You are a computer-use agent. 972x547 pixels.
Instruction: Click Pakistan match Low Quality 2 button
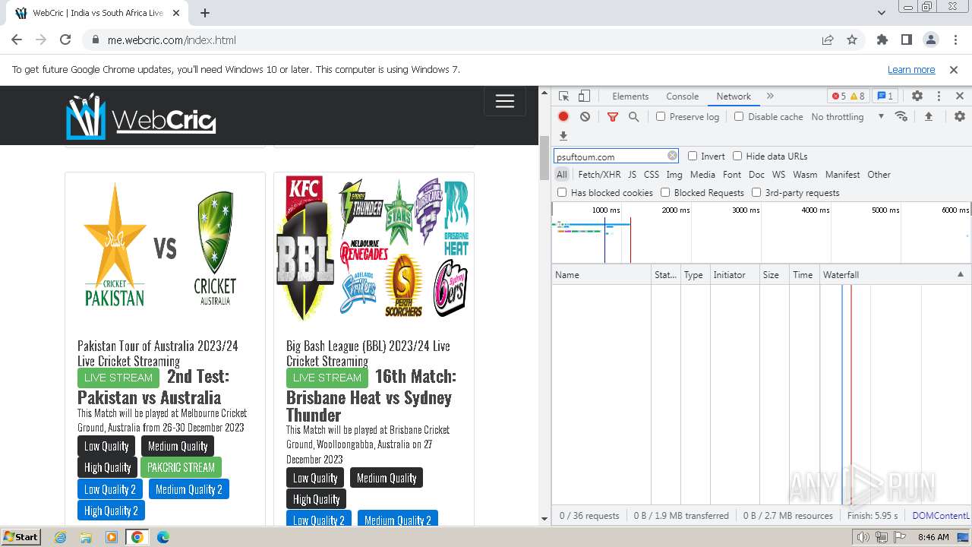point(109,489)
